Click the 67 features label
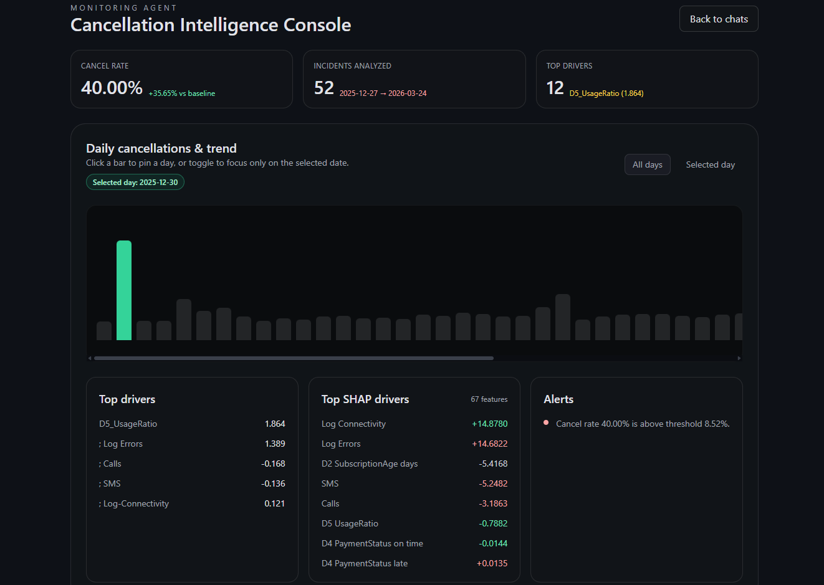824x585 pixels. (x=489, y=399)
